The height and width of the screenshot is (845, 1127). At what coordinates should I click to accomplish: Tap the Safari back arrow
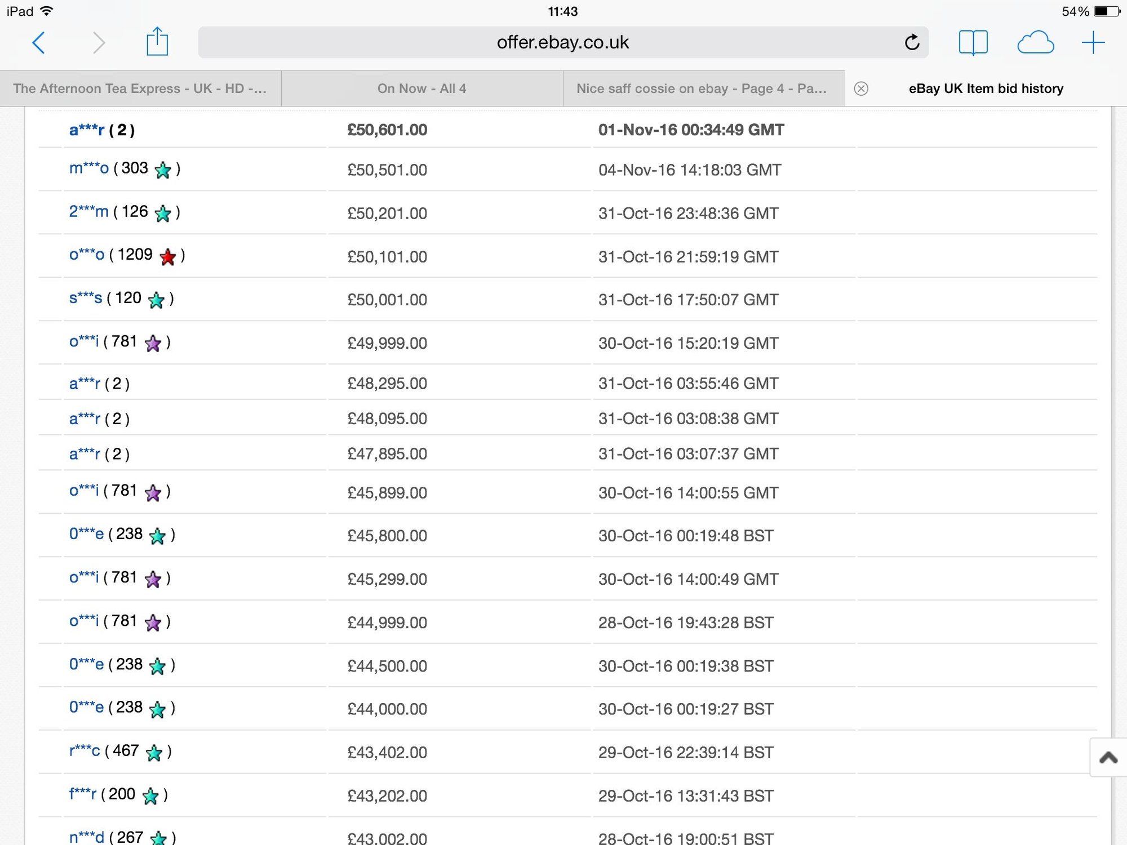pos(38,43)
